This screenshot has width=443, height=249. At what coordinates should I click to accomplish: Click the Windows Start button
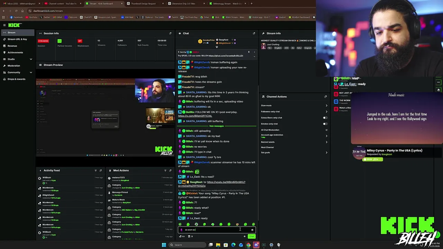coord(164,245)
